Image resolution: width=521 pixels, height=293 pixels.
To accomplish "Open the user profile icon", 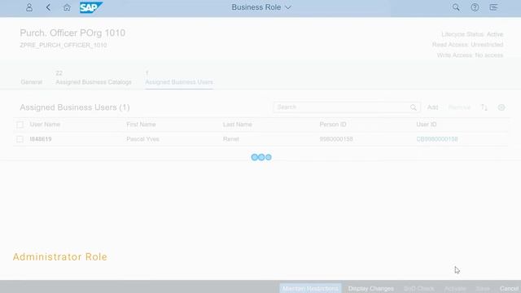I will [x=29, y=7].
